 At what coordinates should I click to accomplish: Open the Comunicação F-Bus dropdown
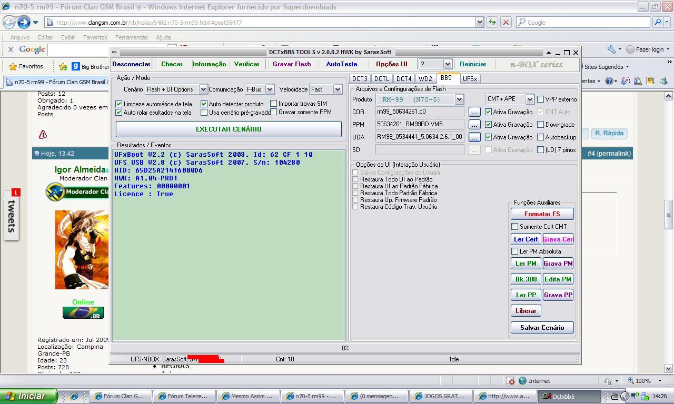[x=270, y=89]
